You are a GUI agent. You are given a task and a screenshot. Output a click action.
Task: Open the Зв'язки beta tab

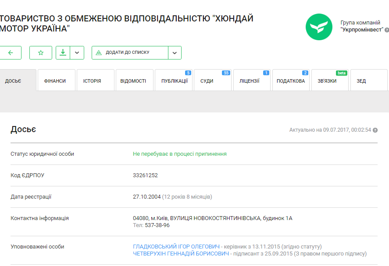327,81
